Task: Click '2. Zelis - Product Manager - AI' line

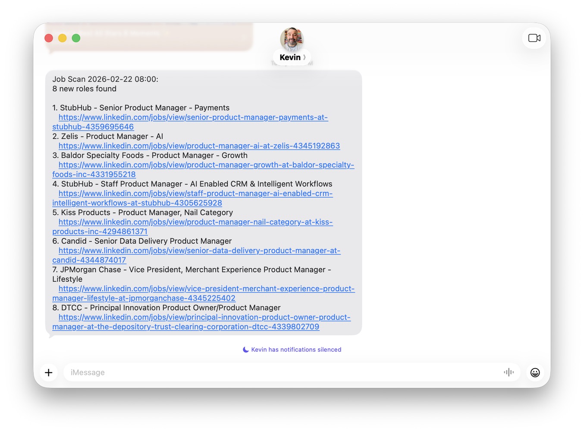Action: pyautogui.click(x=107, y=137)
